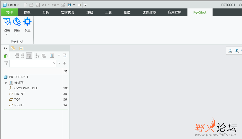
Task: Click the Regenerate icon in quick access
Action: [x=63, y=5]
